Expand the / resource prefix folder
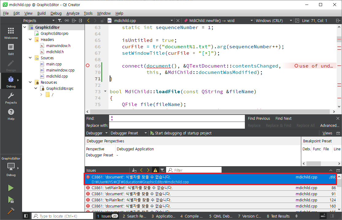Screen dimensions: 342x220 tap(41, 94)
